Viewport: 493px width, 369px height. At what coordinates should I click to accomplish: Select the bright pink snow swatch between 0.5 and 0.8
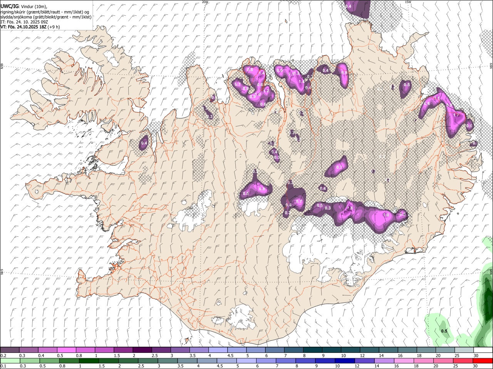(66, 350)
